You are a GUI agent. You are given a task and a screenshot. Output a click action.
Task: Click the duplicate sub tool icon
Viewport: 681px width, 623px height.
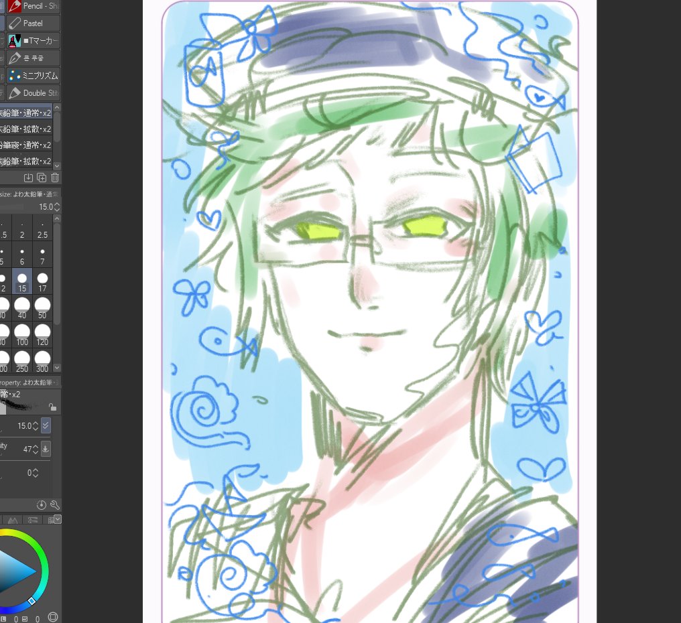(x=42, y=178)
